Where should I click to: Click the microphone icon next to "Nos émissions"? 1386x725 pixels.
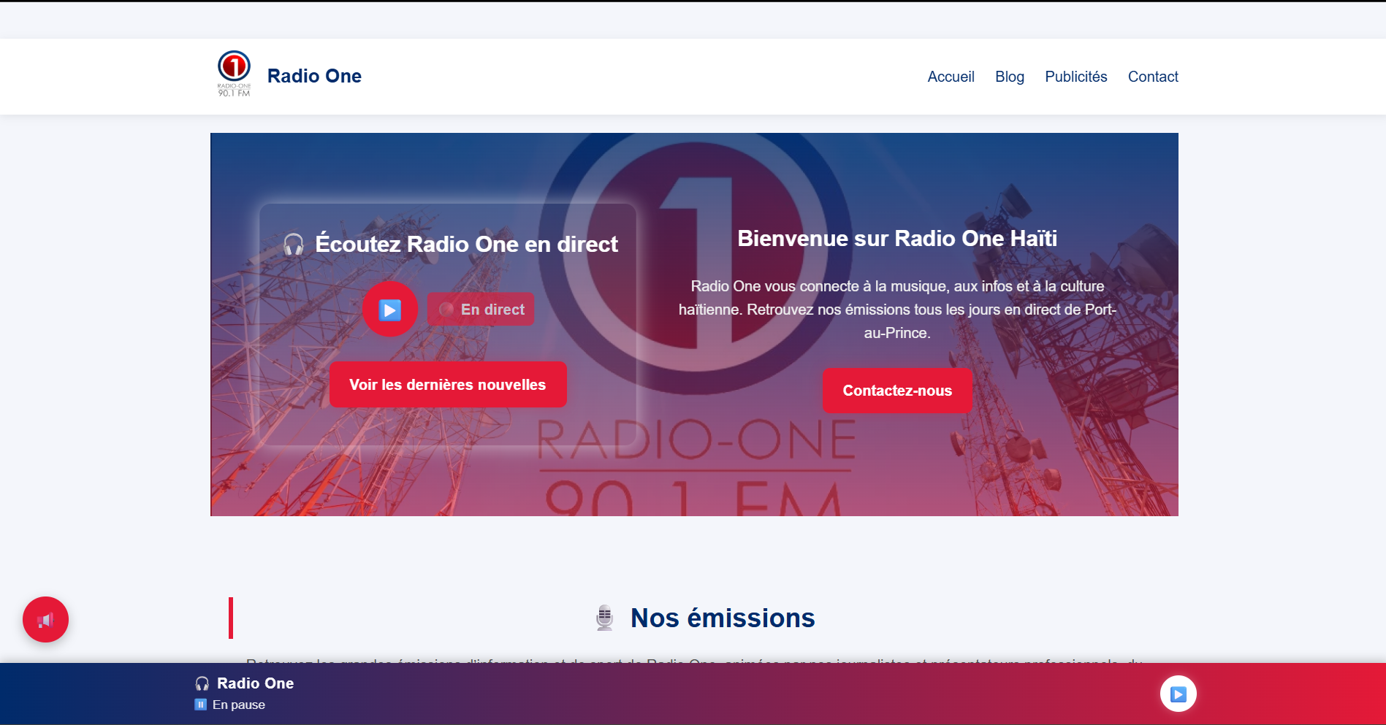click(x=604, y=617)
